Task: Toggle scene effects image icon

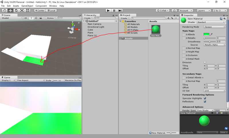Action: pyautogui.click(x=41, y=18)
